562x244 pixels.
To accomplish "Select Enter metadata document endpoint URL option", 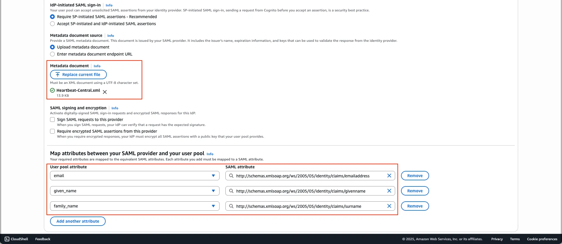I will 52,54.
